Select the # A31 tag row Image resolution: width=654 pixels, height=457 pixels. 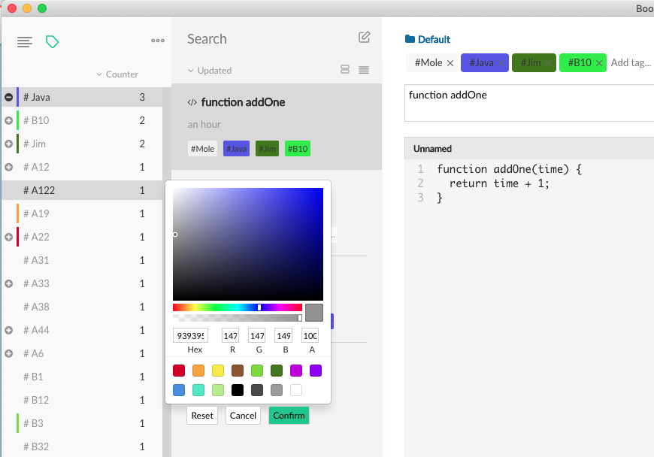click(x=82, y=260)
